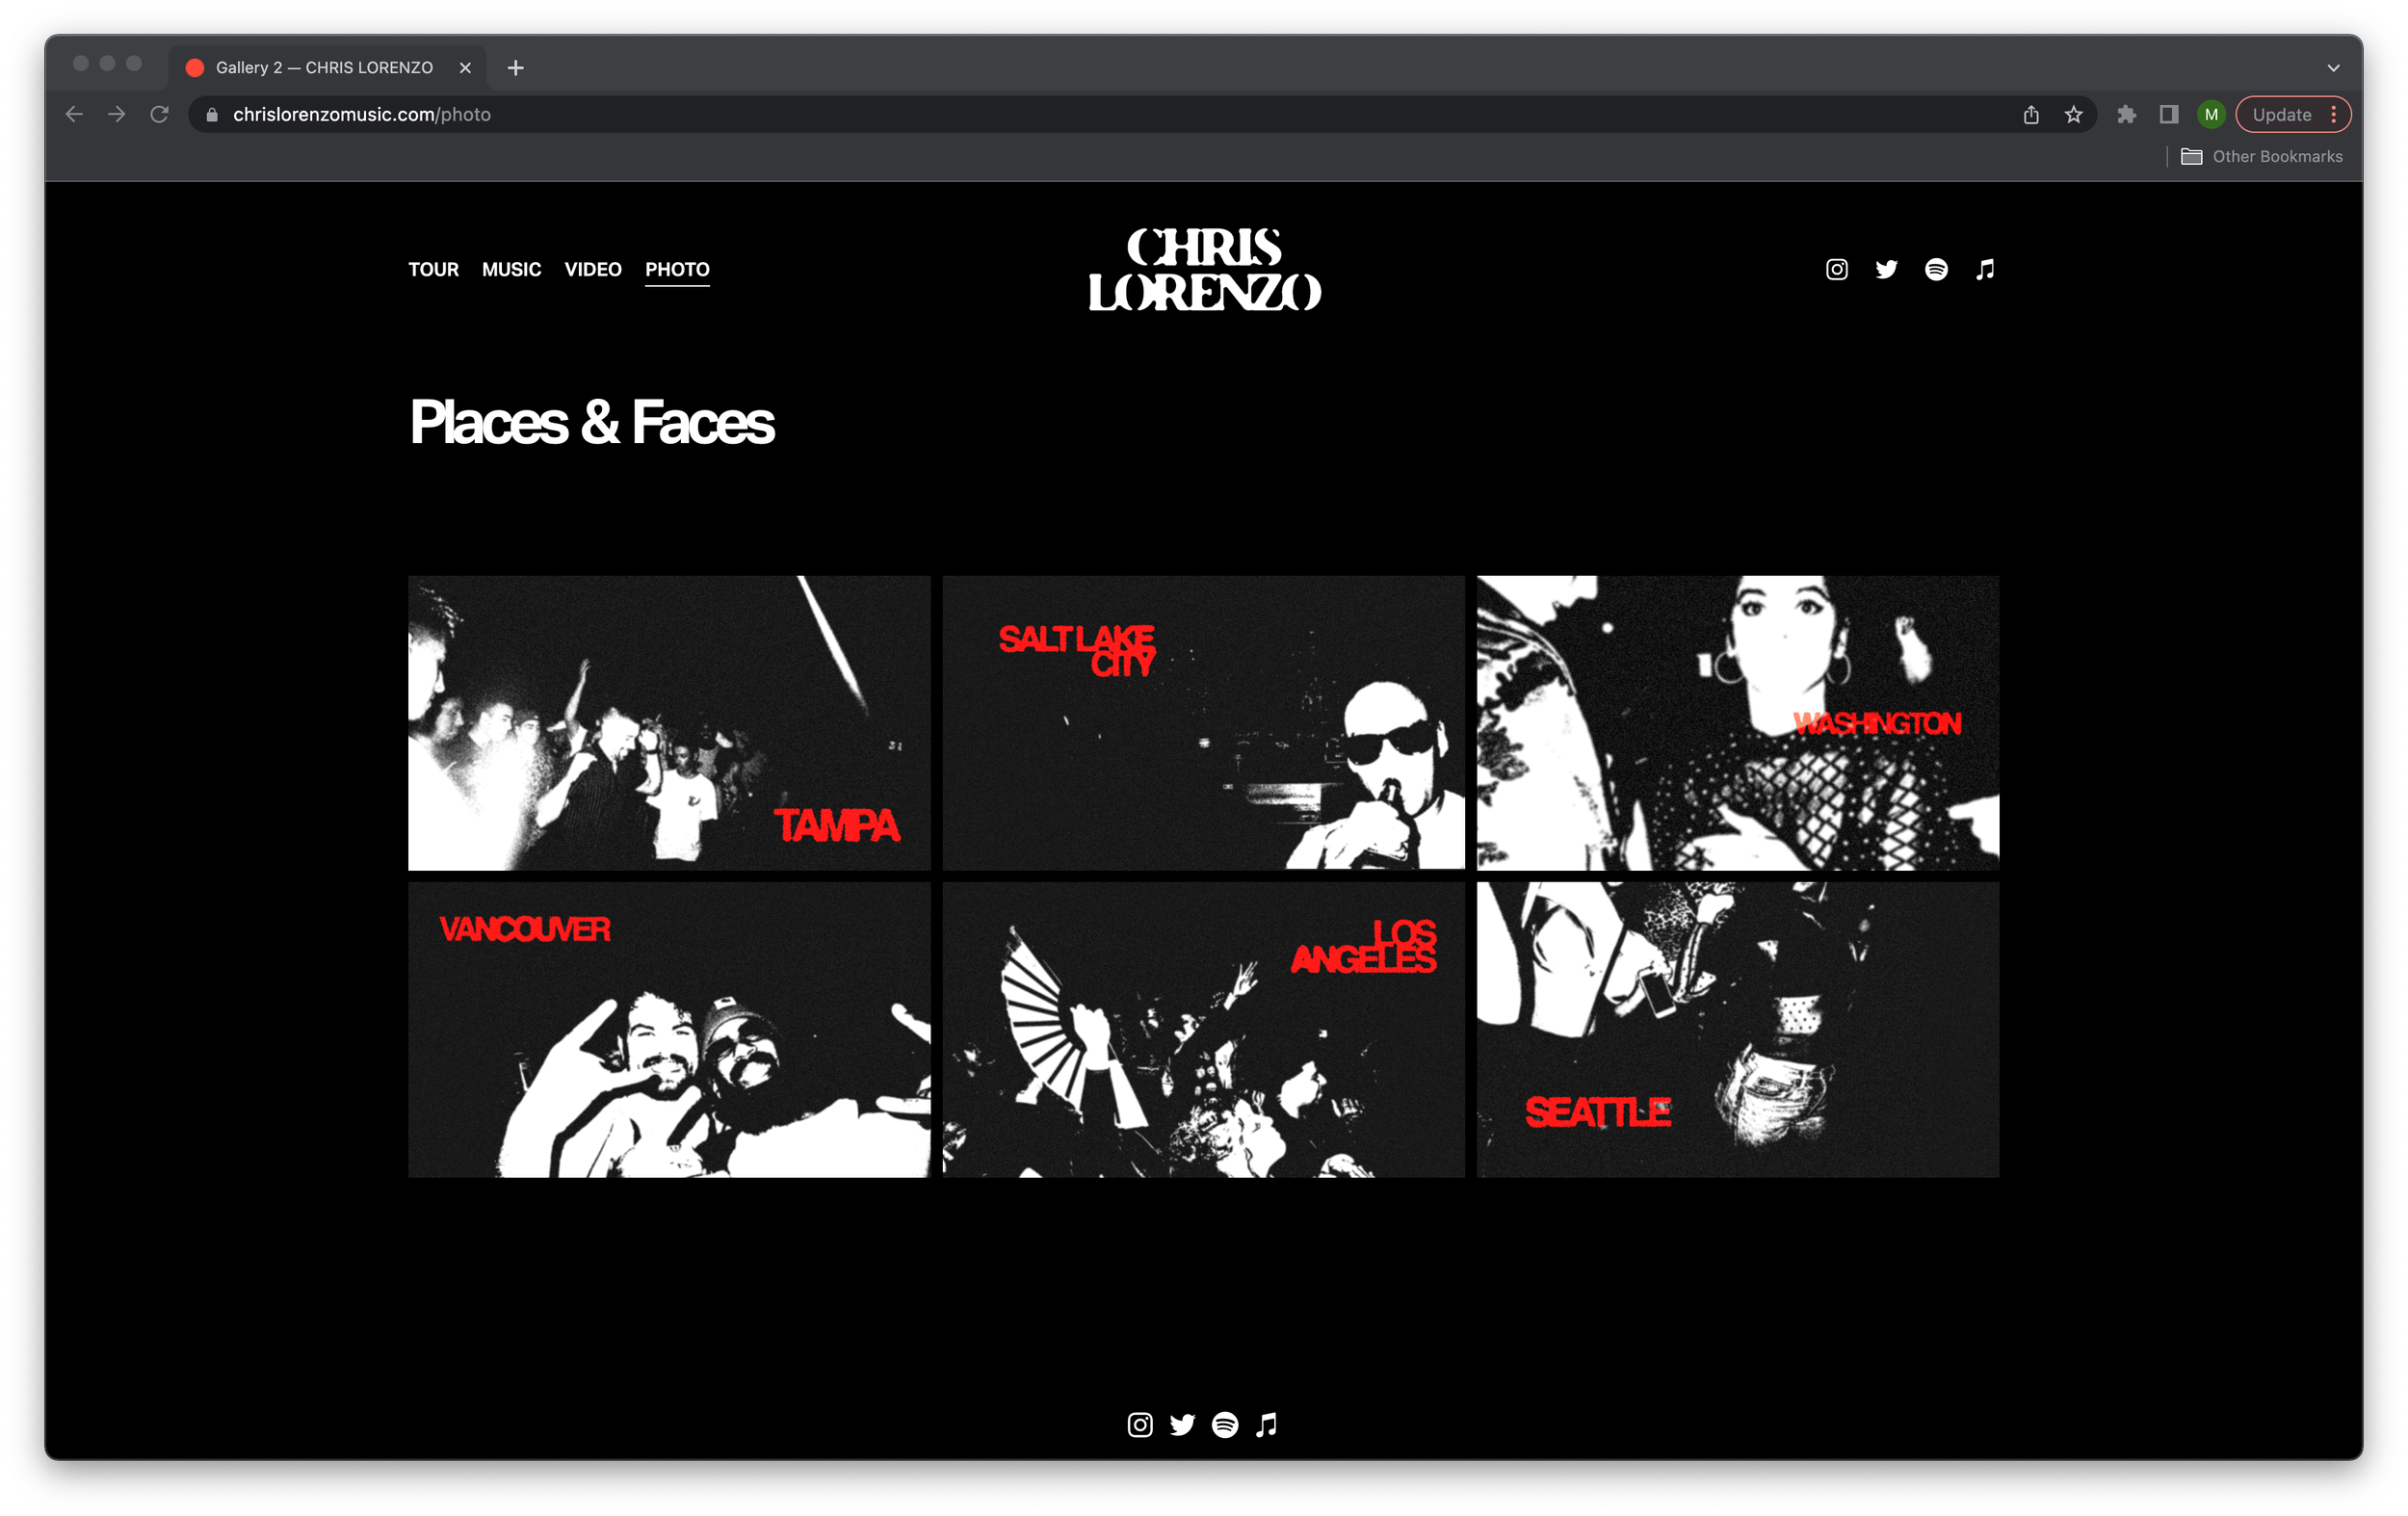Go to TOUR page
The height and width of the screenshot is (1516, 2408).
click(433, 269)
